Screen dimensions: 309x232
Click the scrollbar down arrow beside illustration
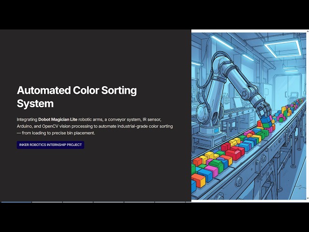click(x=308, y=198)
